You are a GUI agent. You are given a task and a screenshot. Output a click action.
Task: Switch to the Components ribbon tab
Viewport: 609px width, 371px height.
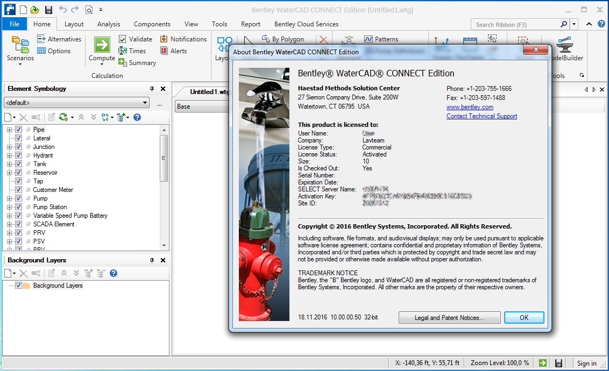click(x=152, y=24)
